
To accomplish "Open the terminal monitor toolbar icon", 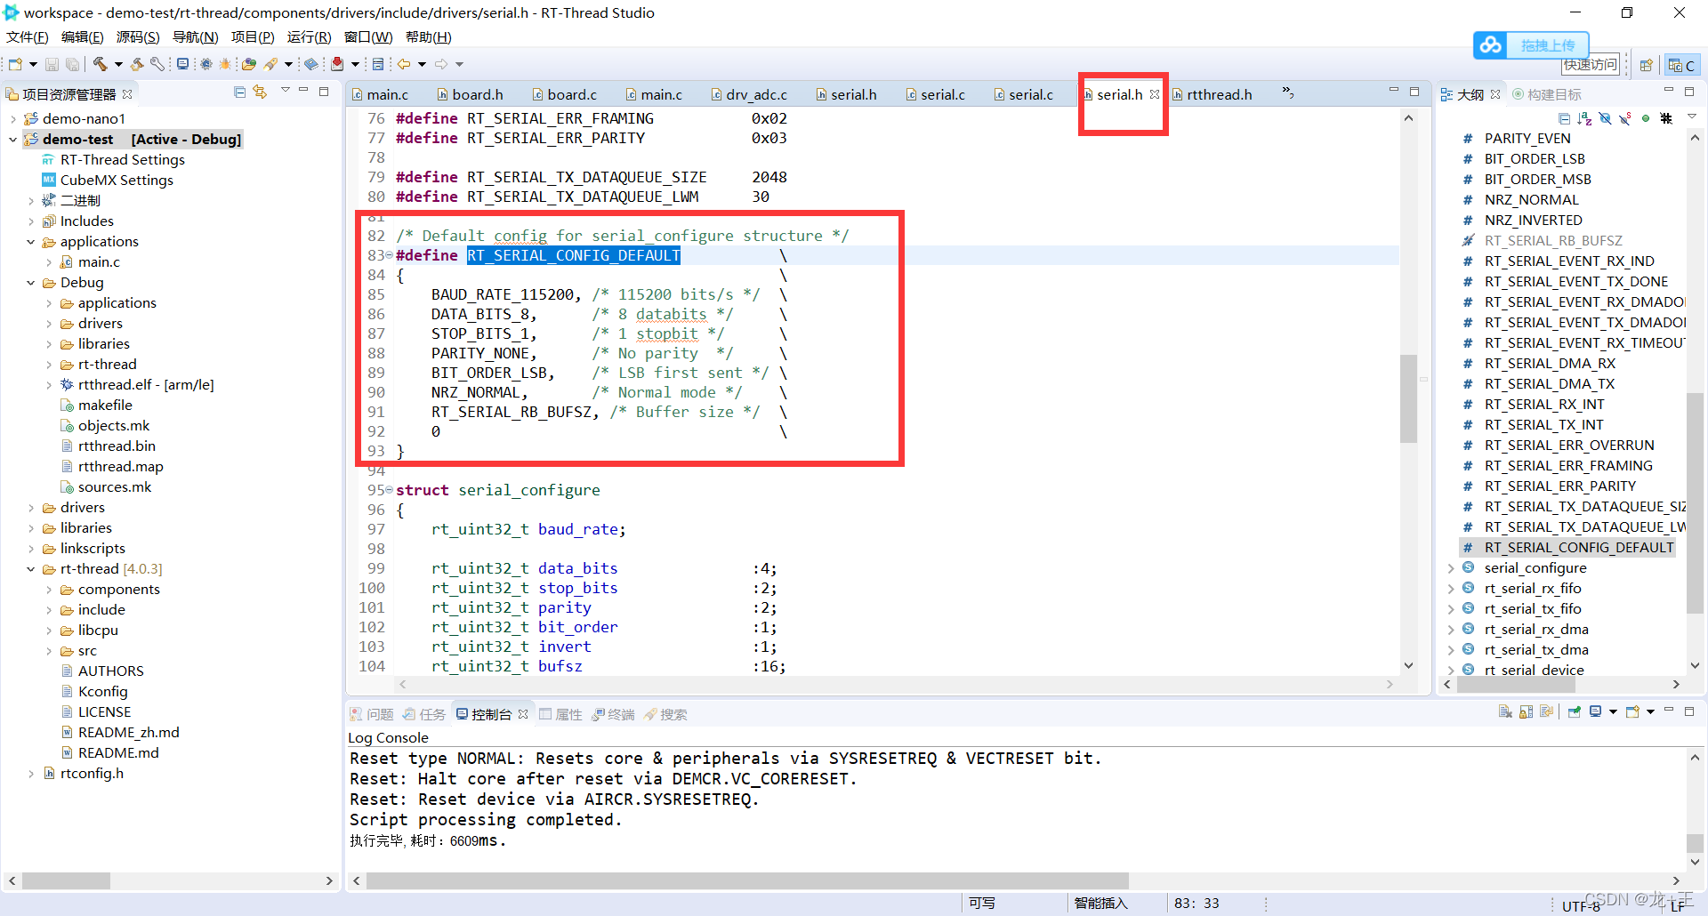I will (x=182, y=64).
